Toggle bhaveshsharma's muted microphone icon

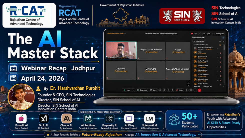[220, 76]
